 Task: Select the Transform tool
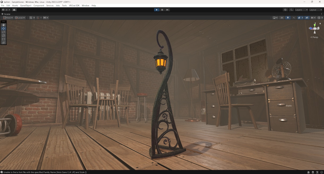pos(3,42)
